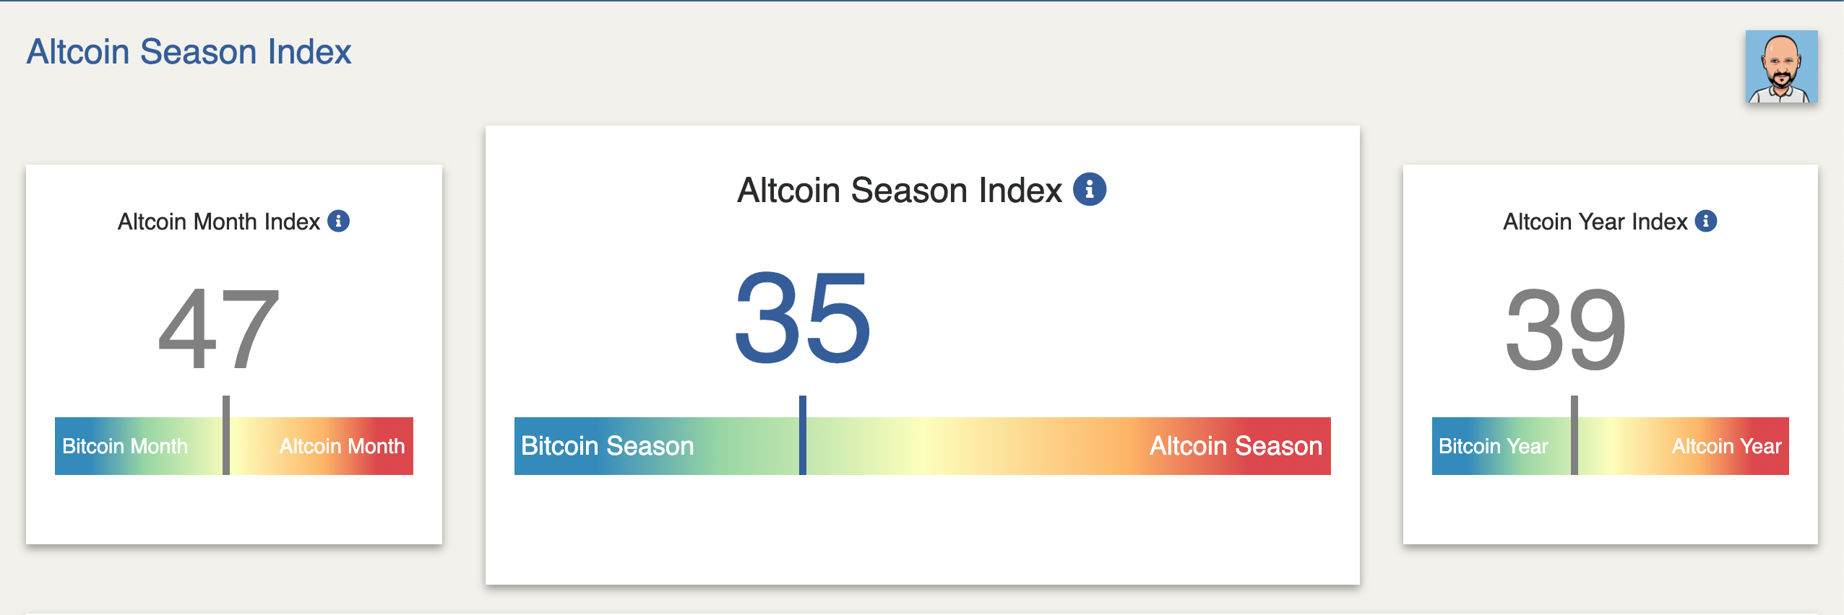
Task: Click the Altcoin Month label on gauge
Action: [x=342, y=446]
